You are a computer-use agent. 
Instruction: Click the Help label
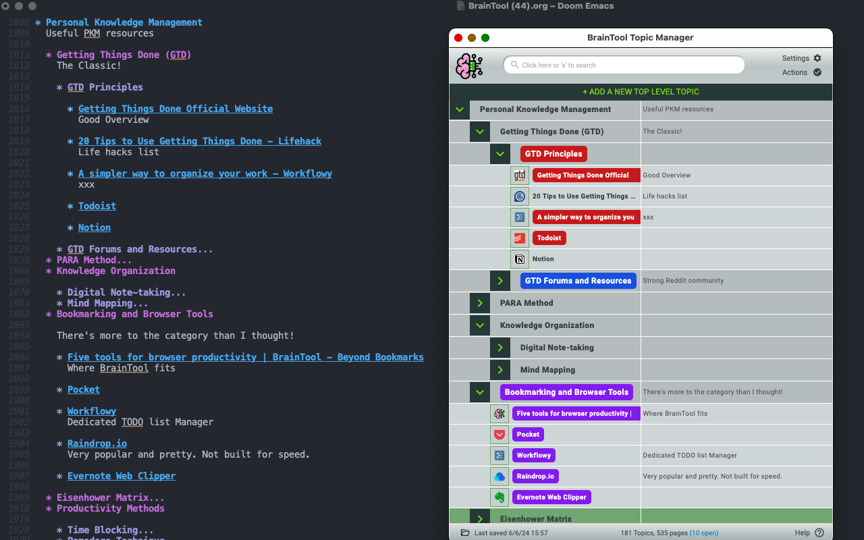tap(802, 533)
